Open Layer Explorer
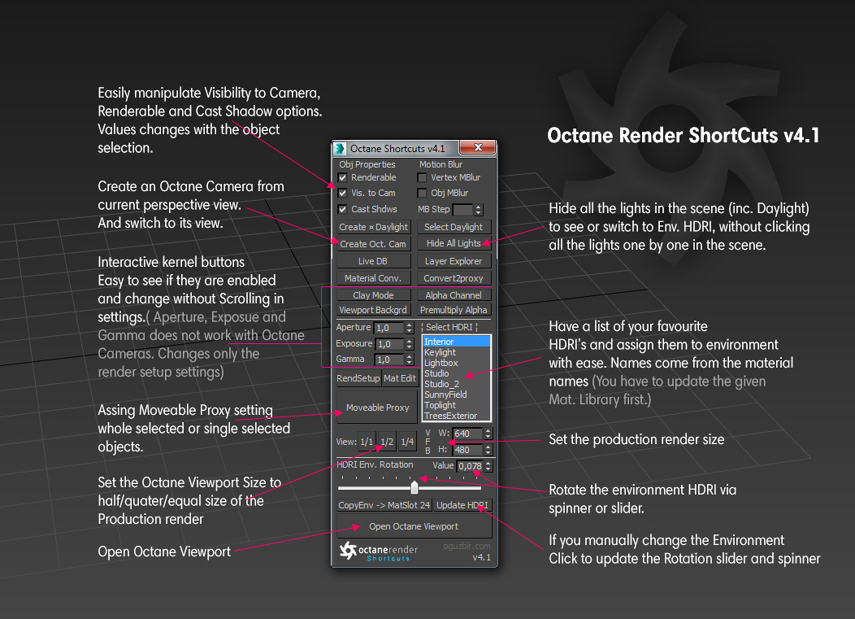This screenshot has width=855, height=619. (x=454, y=261)
